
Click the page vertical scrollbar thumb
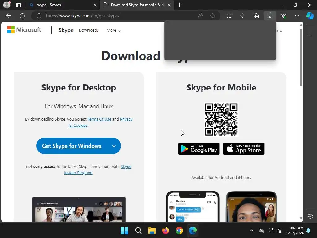coord(301,57)
